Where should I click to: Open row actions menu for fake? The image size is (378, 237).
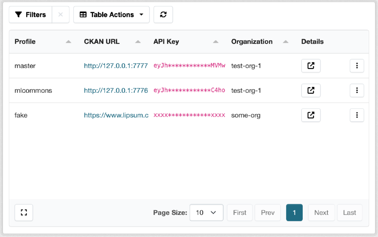pyautogui.click(x=357, y=115)
